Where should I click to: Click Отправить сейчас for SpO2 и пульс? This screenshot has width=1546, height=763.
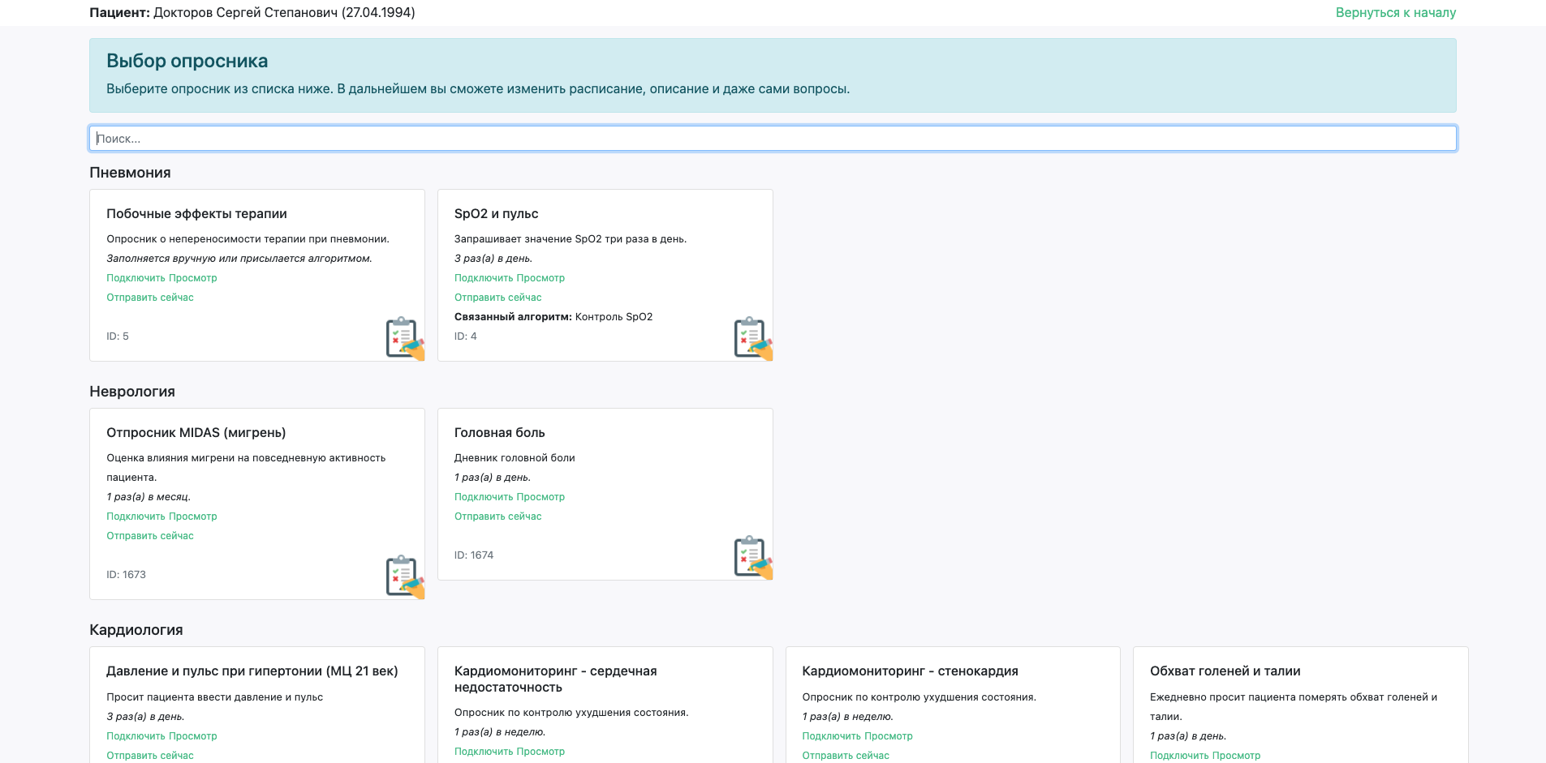tap(497, 298)
